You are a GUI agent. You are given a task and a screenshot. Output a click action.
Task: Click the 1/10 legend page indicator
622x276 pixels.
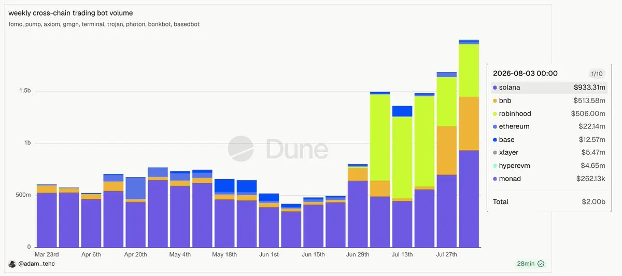point(596,74)
